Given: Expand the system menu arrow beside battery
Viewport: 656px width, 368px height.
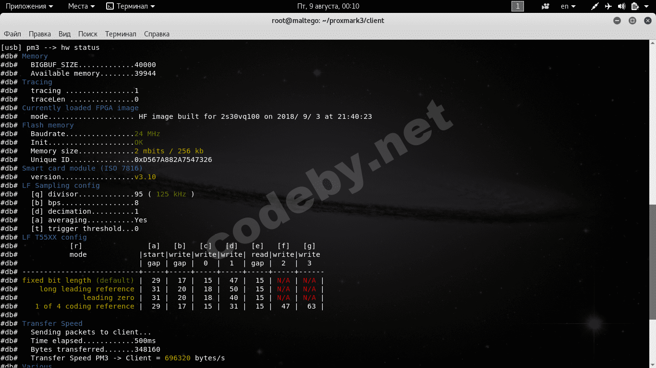Looking at the screenshot, I should (646, 6).
